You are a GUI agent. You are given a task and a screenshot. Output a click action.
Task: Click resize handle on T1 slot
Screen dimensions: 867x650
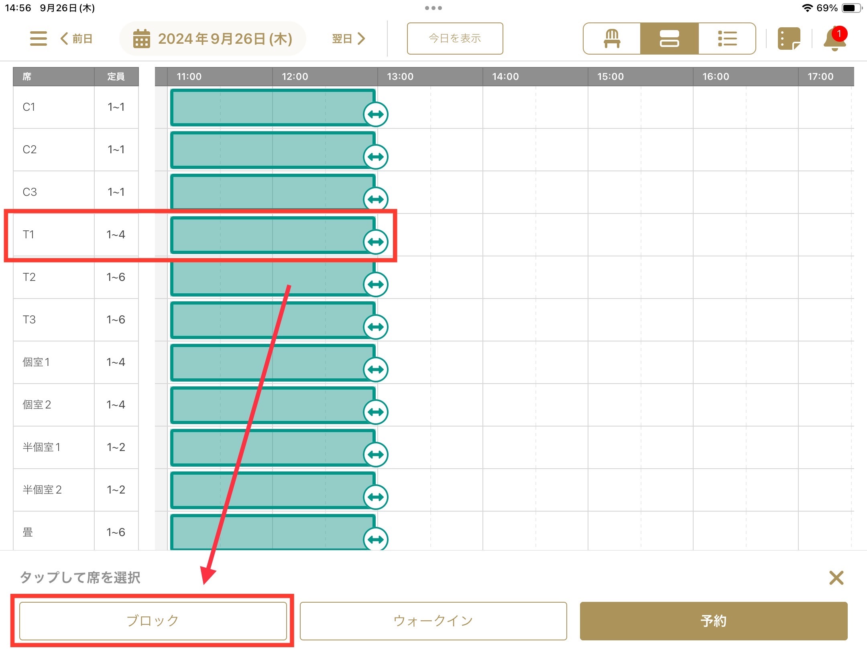tap(376, 242)
